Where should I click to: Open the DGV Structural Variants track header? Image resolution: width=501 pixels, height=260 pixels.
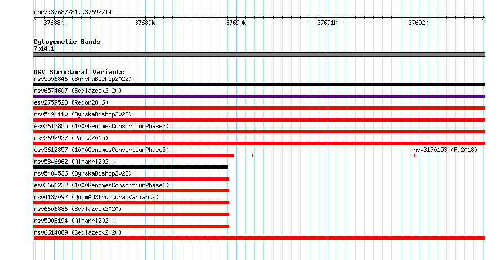[x=79, y=72]
